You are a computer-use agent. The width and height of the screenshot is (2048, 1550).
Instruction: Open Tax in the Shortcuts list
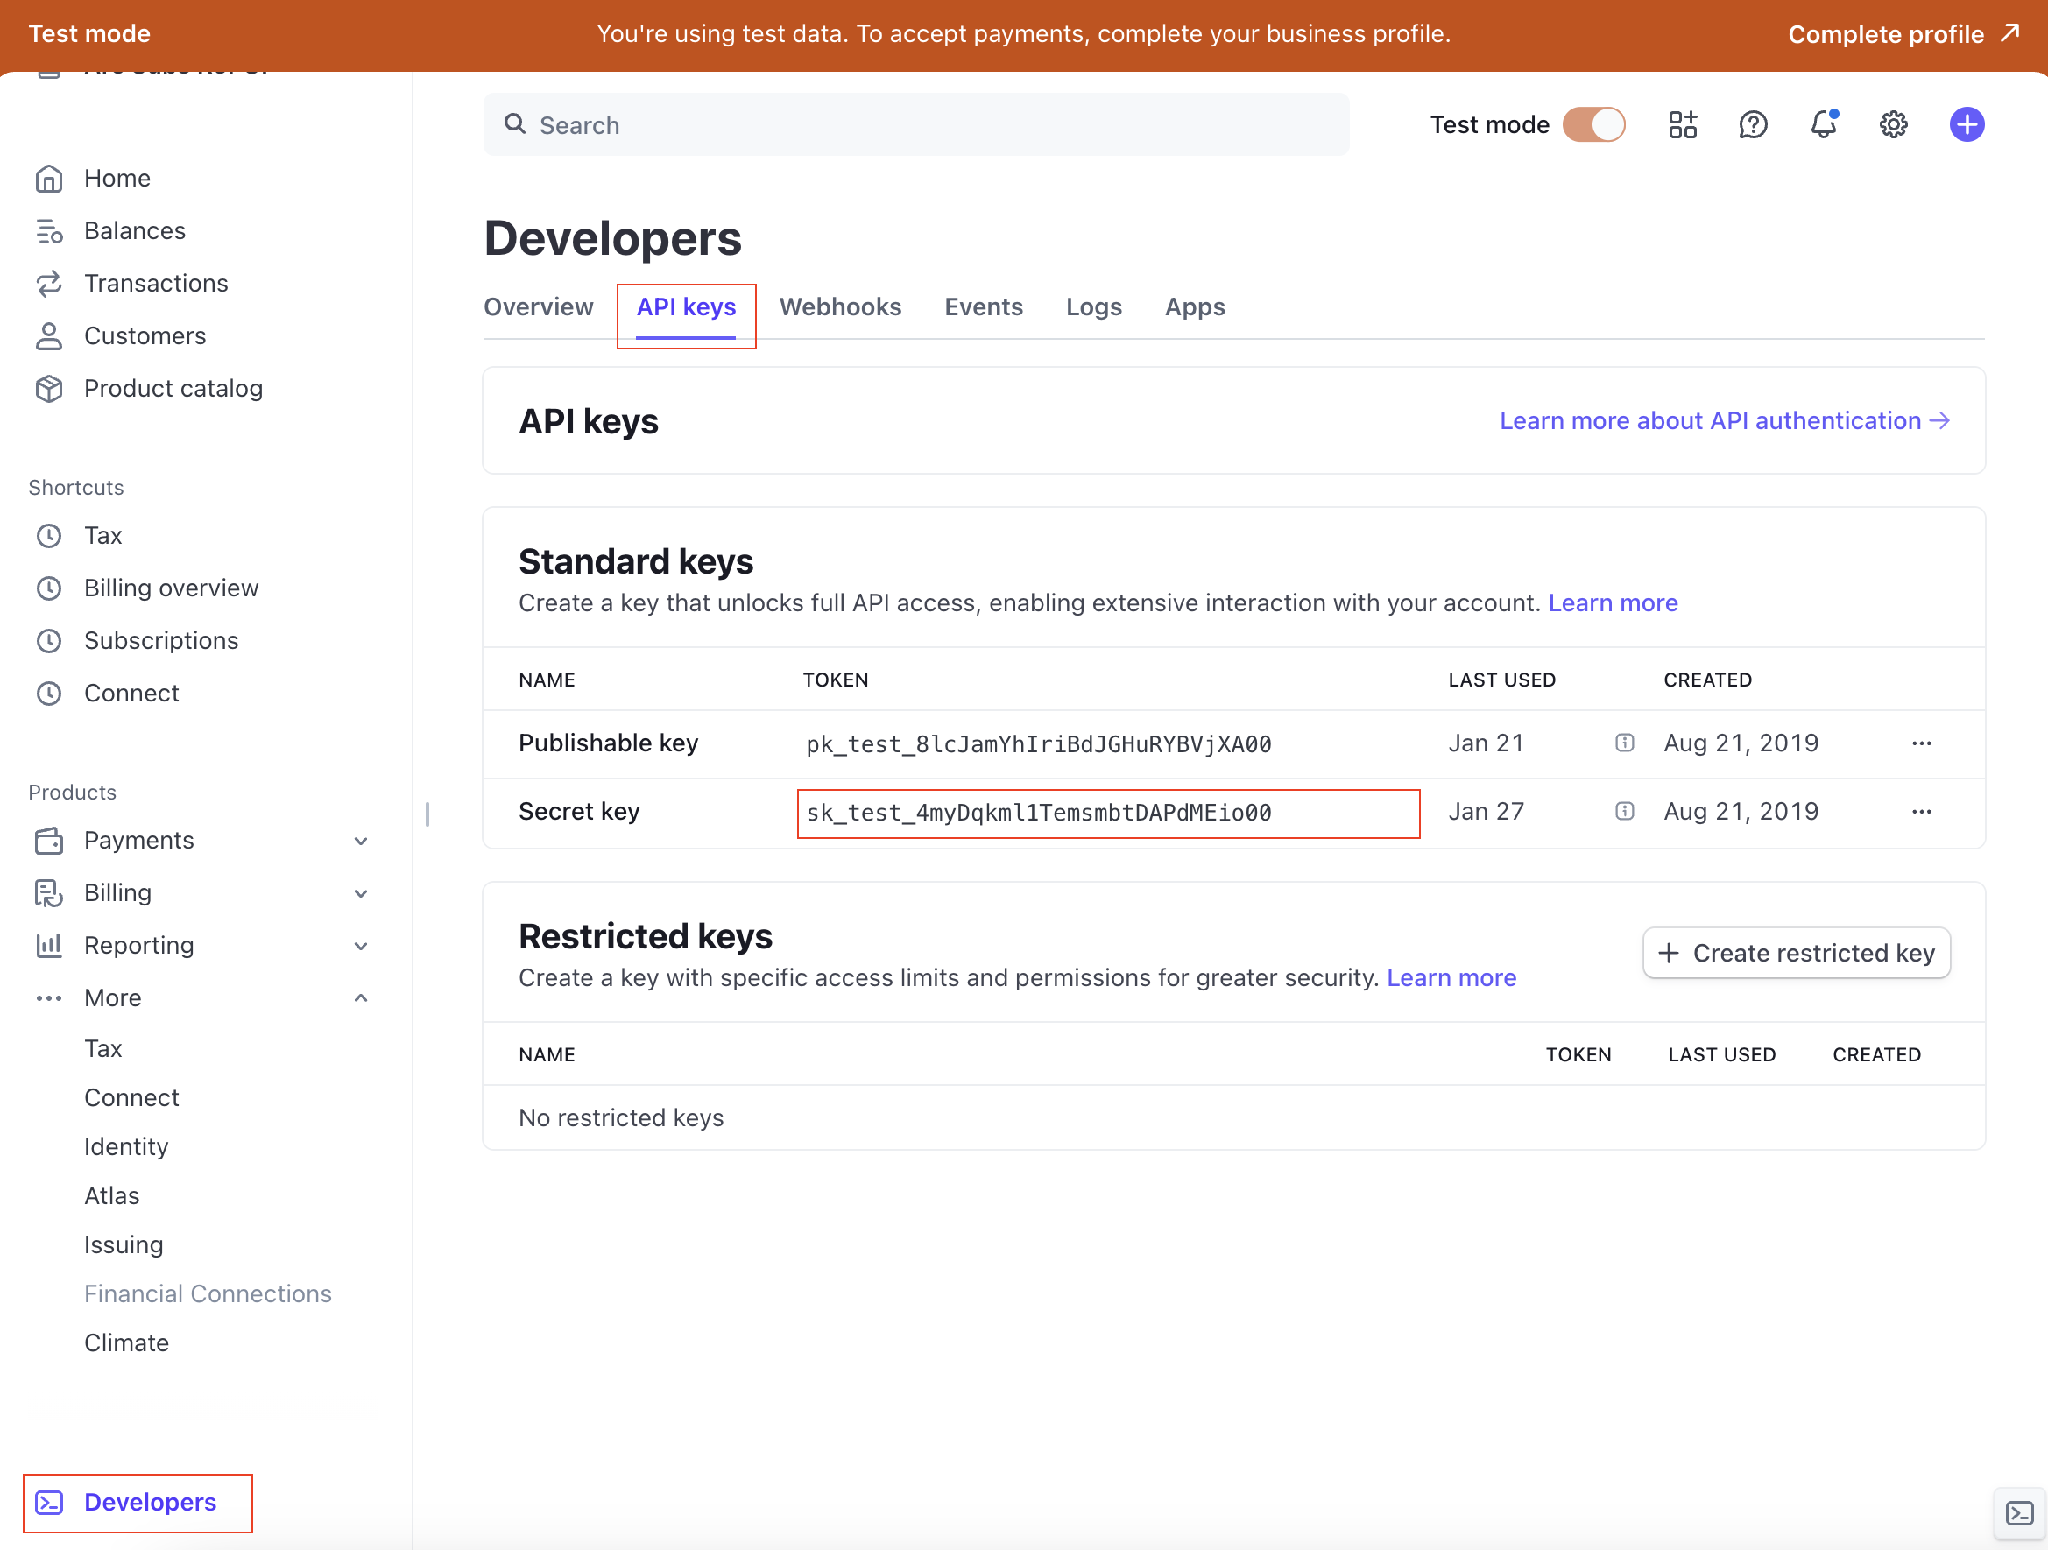tap(102, 536)
